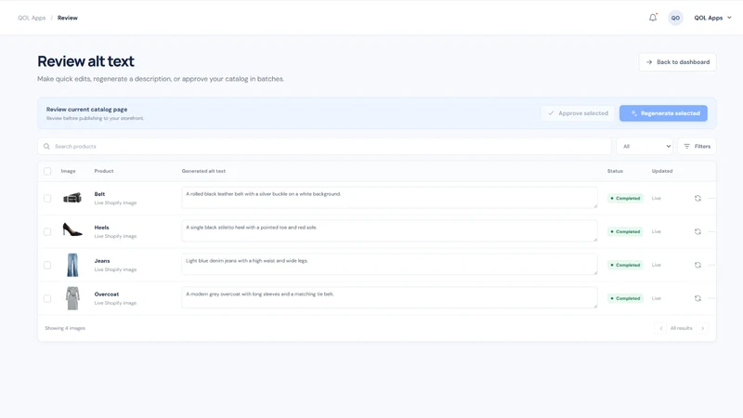Open the Overcoat product thumbnail
The height and width of the screenshot is (418, 743).
pos(72,298)
